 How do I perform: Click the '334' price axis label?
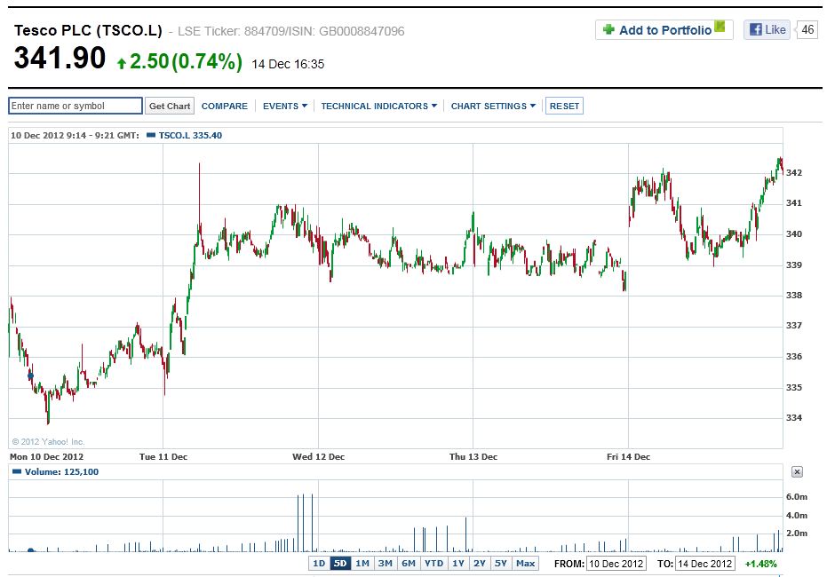tap(794, 418)
